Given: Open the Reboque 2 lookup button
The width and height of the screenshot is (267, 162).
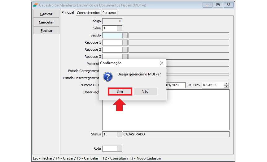Looking at the screenshot, I should [125, 49].
